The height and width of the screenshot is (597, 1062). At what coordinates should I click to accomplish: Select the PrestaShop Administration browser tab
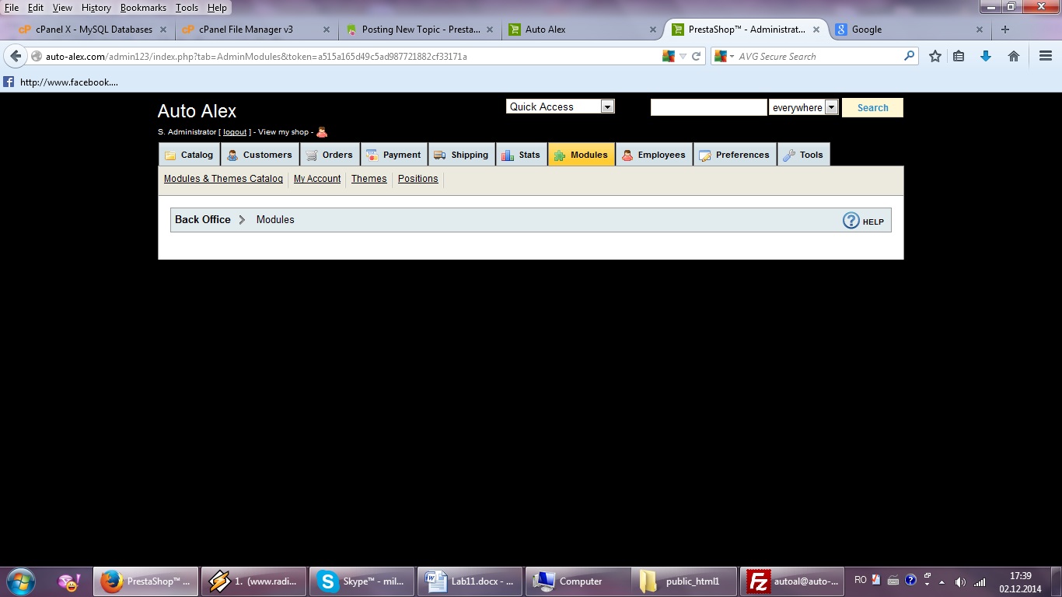click(x=746, y=30)
